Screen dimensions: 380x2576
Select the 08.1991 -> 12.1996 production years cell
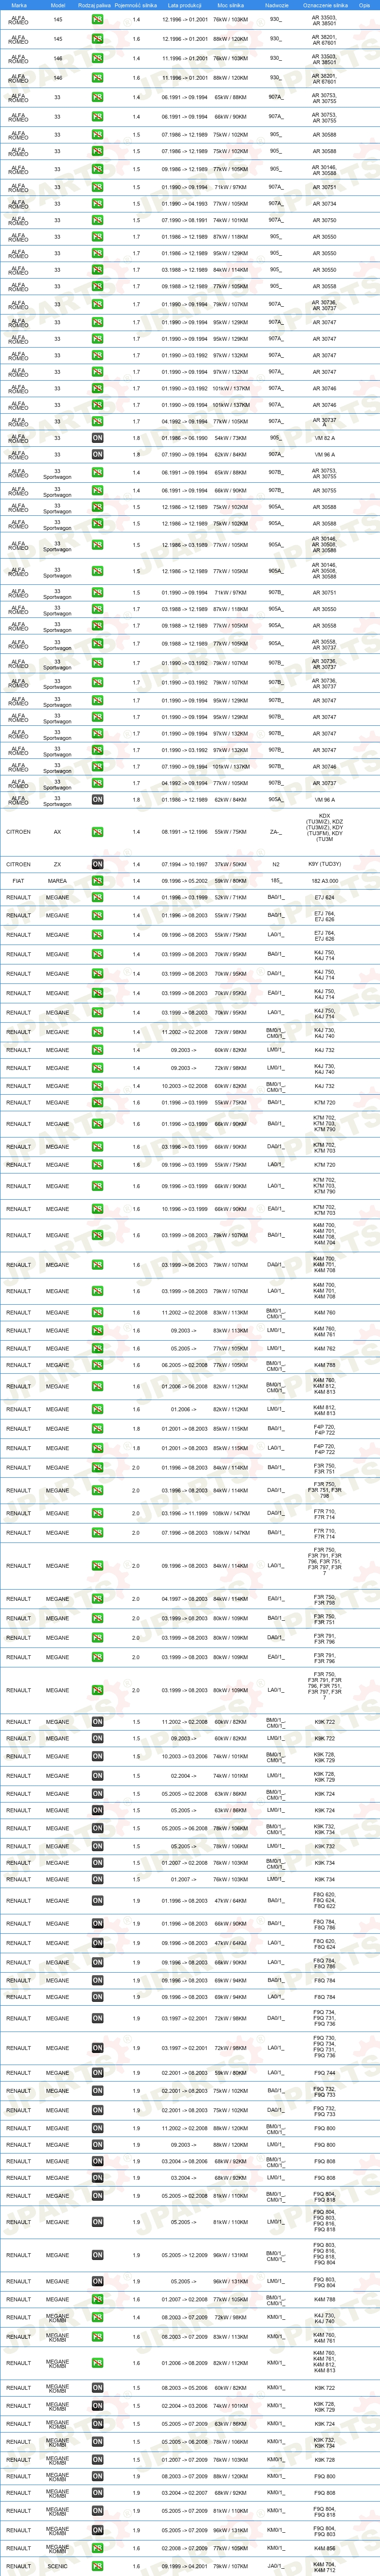184,831
